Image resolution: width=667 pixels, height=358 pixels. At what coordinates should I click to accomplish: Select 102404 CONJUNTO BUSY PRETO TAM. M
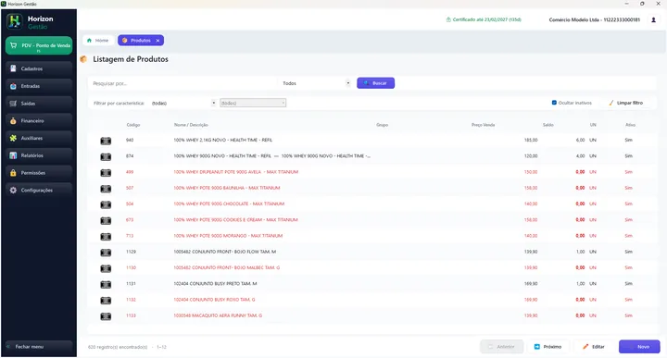[x=371, y=284]
